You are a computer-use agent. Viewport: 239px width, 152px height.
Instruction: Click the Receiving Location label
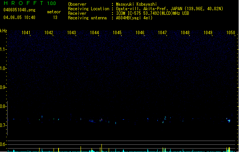click(89, 9)
